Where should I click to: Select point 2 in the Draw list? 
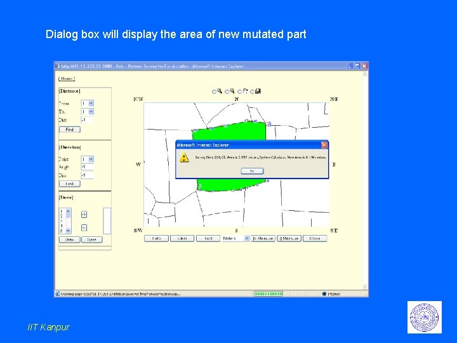point(62,216)
